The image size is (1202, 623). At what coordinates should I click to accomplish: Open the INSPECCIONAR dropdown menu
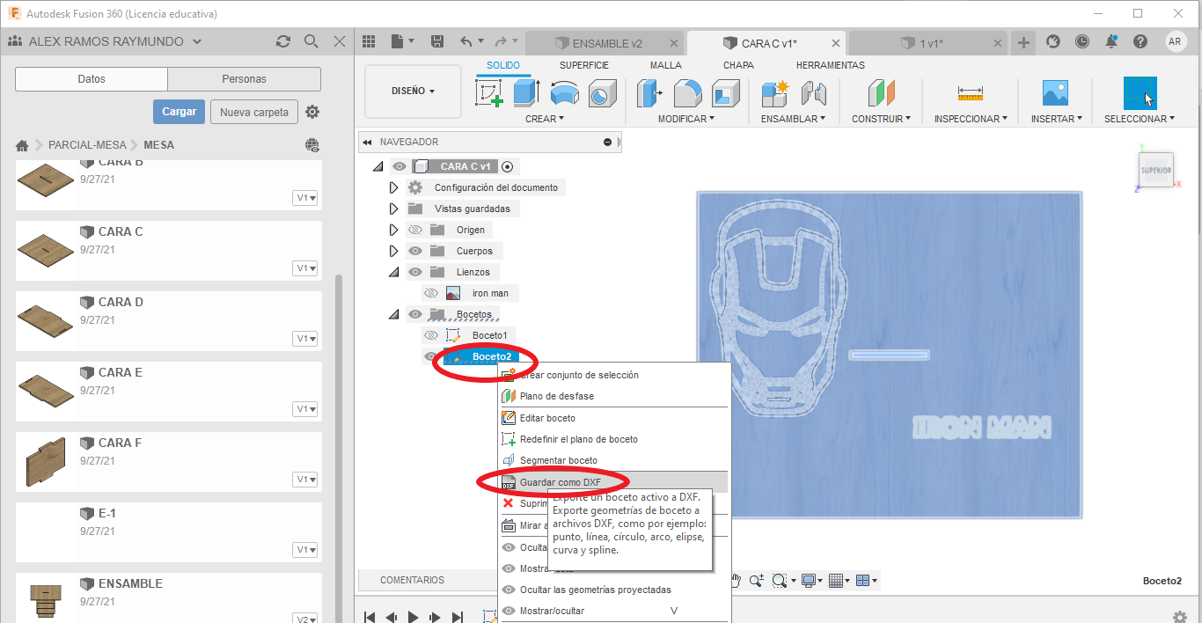[971, 119]
